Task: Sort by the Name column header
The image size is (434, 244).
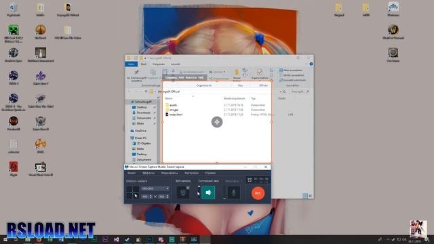Action: click(169, 98)
